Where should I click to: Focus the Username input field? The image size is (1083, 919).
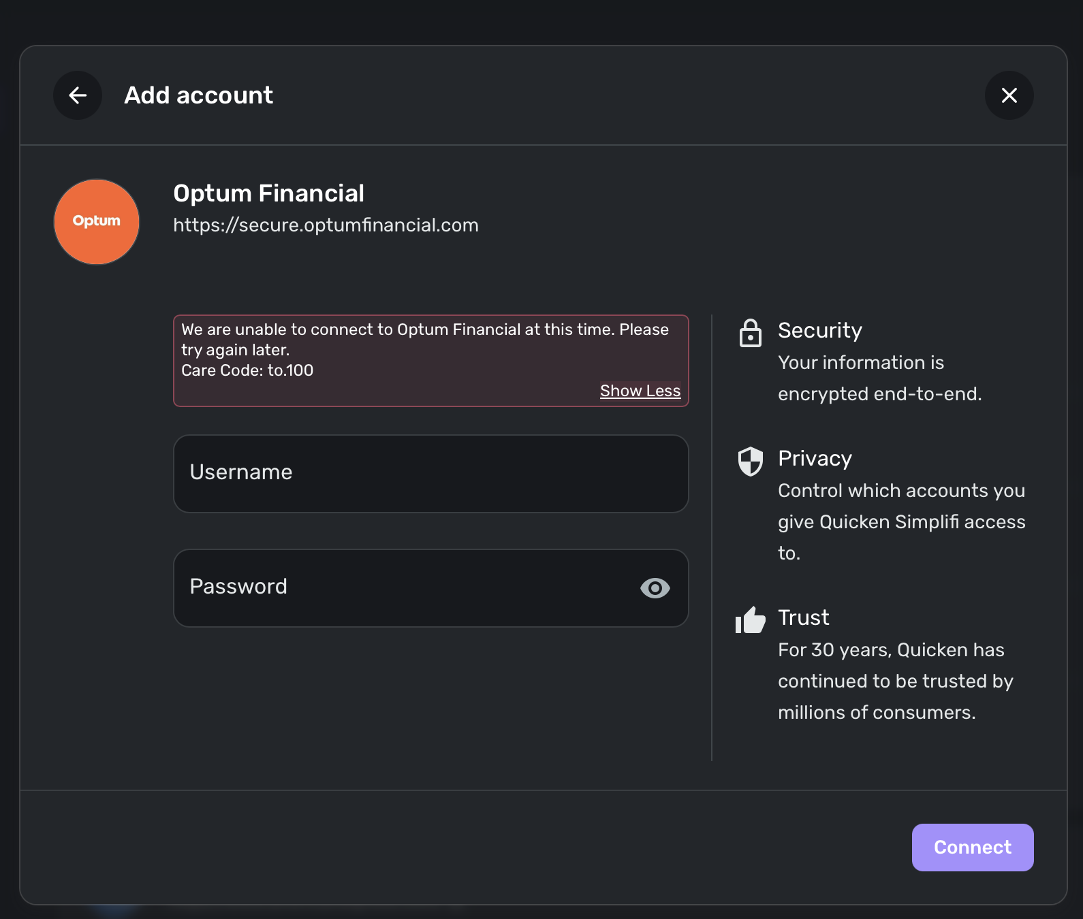tap(430, 474)
